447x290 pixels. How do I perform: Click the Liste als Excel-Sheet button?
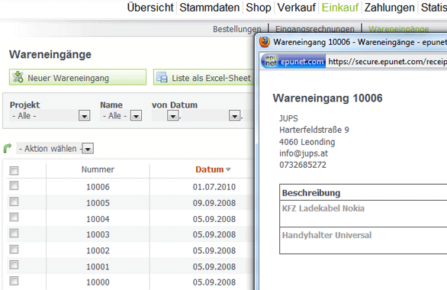click(204, 77)
